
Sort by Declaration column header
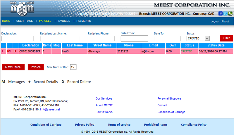(x=31, y=45)
